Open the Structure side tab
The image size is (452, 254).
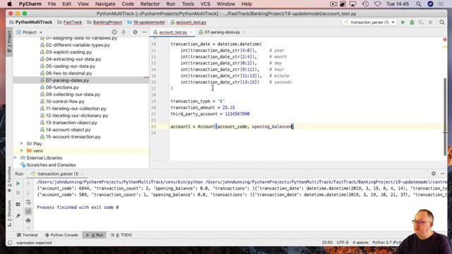pos(9,213)
